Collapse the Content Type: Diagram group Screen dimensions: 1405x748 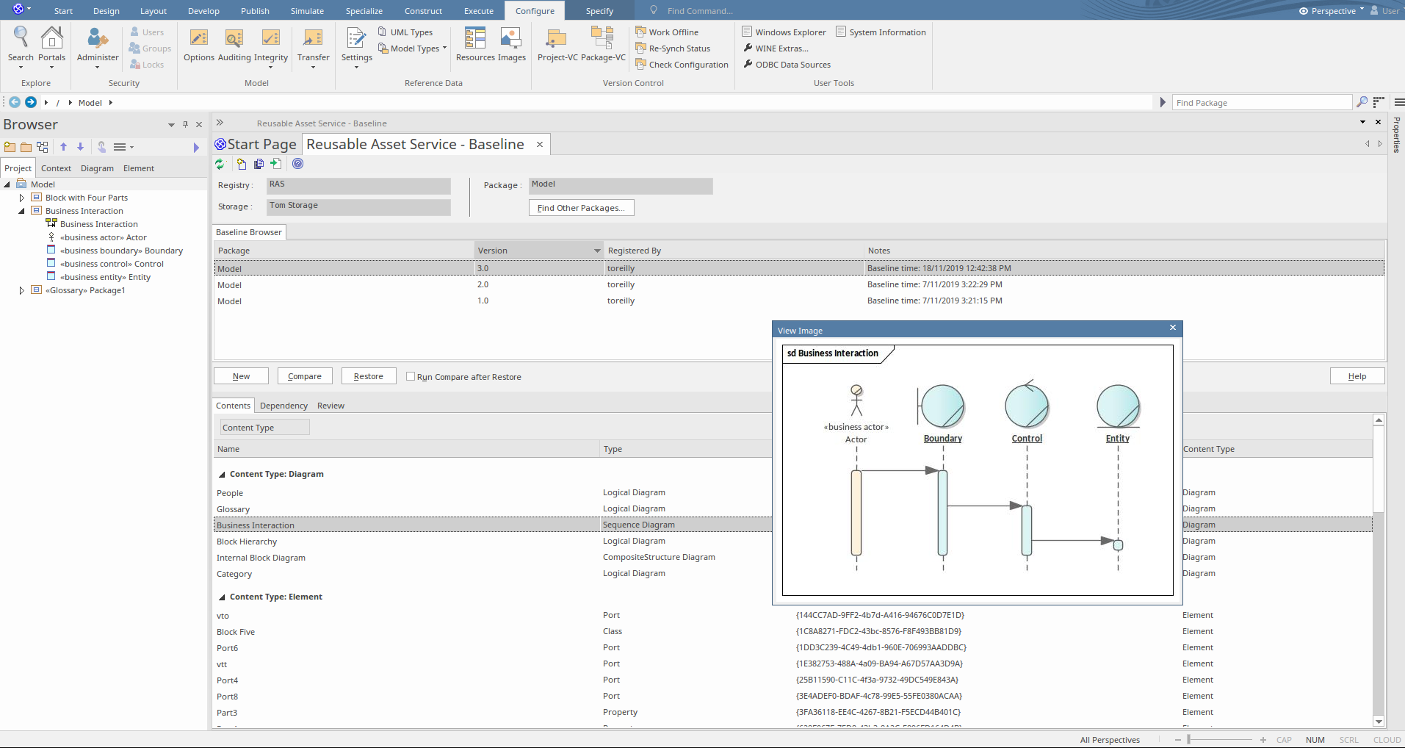tap(222, 475)
